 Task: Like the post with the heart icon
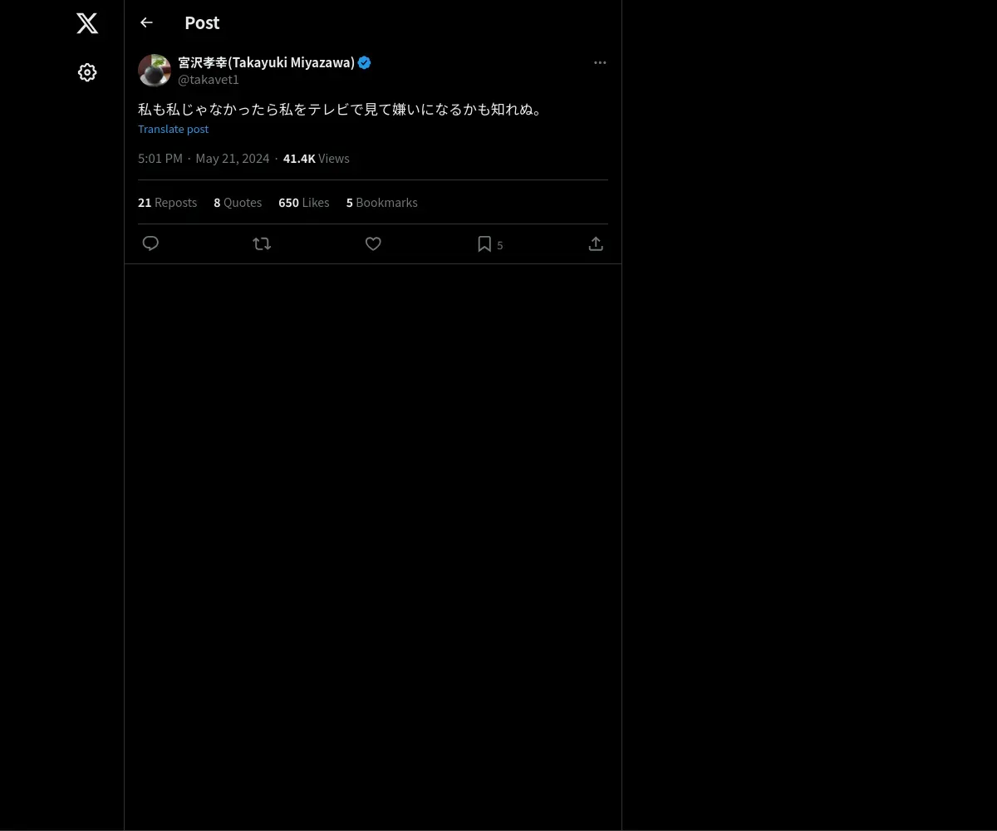(x=373, y=243)
